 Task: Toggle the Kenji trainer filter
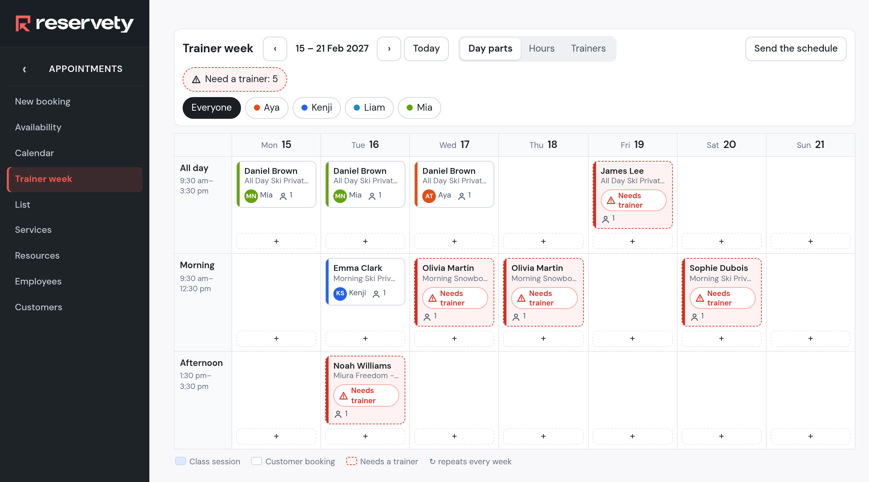[x=317, y=108]
